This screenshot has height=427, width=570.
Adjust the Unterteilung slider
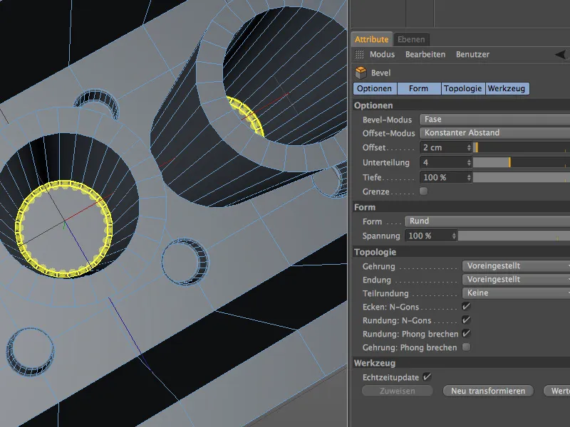click(x=522, y=163)
